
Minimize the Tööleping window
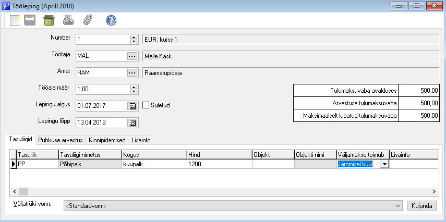pos(399,6)
